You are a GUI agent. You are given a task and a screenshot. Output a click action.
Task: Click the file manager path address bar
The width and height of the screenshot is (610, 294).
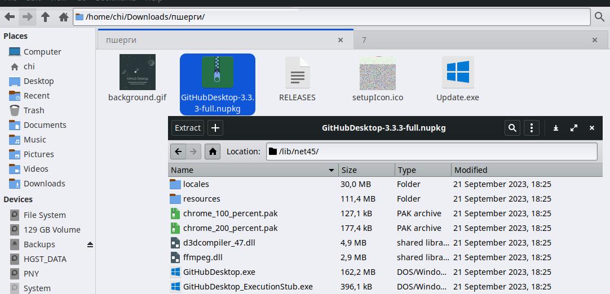pos(331,17)
